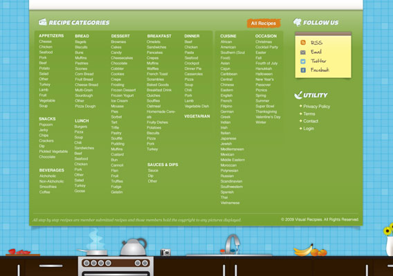Click the RSS feed icon

(303, 43)
